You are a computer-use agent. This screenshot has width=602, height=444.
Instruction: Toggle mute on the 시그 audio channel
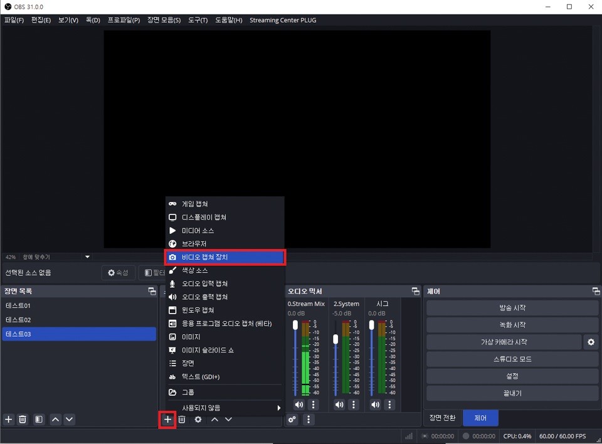tap(376, 404)
